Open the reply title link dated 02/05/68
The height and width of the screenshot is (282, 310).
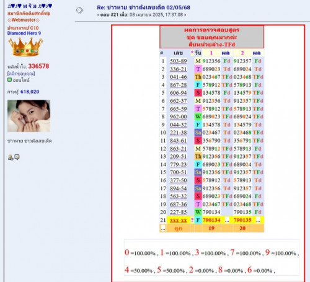pyautogui.click(x=143, y=7)
